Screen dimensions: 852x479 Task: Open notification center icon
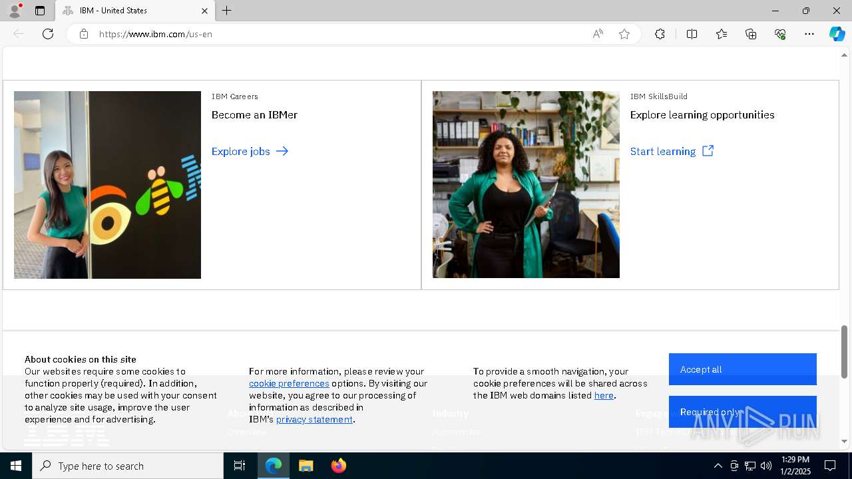[x=830, y=466]
